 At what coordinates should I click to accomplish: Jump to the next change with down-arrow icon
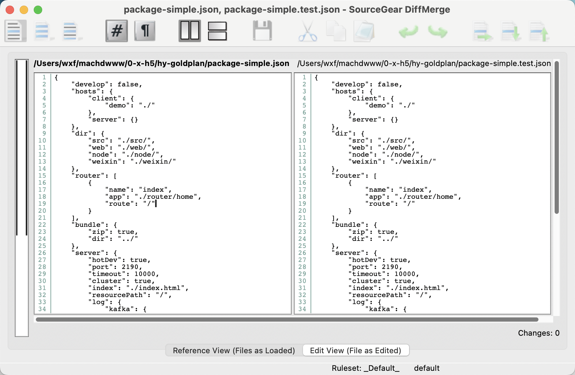(511, 32)
